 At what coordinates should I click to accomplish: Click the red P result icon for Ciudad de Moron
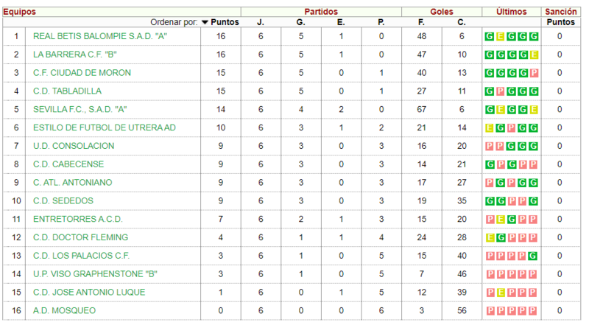point(534,73)
